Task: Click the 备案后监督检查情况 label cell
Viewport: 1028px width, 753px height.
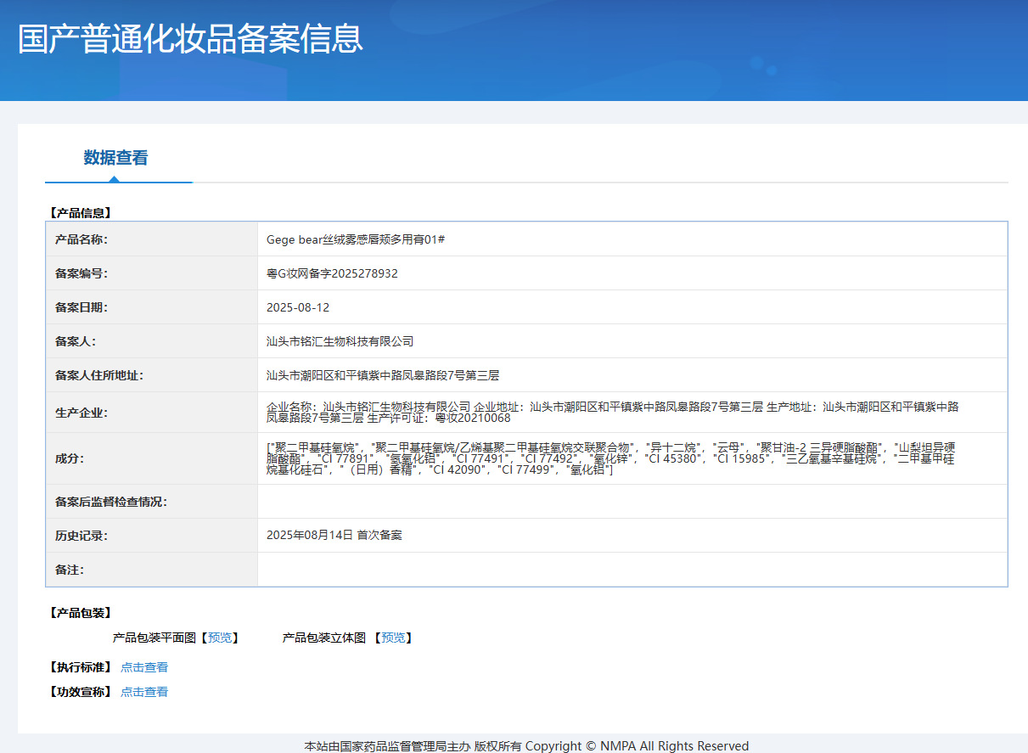Action: (152, 502)
